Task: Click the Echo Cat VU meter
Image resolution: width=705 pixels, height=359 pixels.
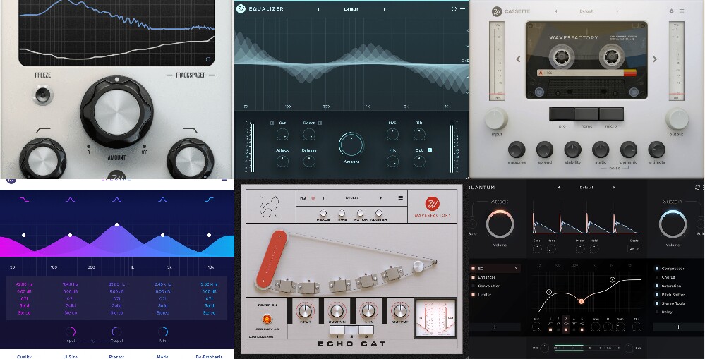Action: click(435, 318)
